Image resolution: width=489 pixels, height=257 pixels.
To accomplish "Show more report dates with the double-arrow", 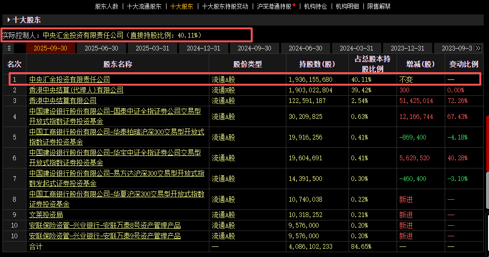I will click(477, 48).
